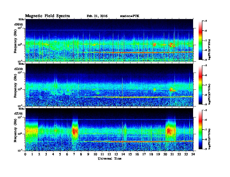
Task: Click hour tick label "24" on time axis
Action: (193, 154)
